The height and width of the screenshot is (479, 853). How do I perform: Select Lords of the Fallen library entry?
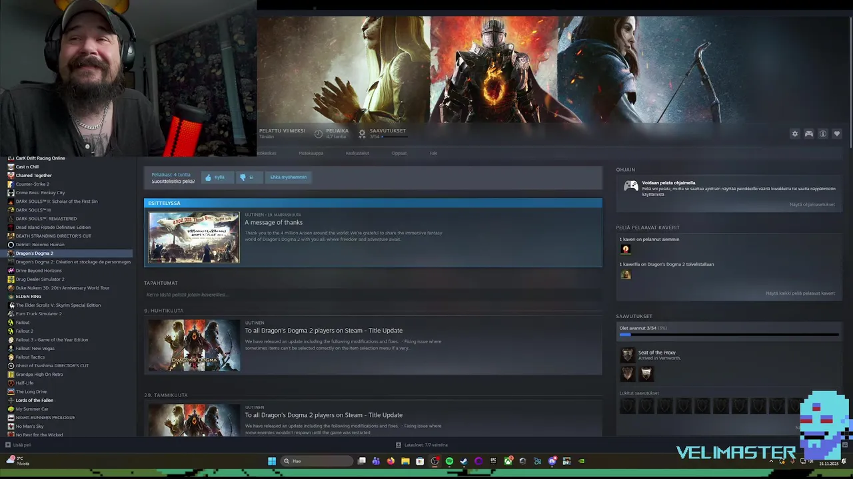tap(34, 400)
